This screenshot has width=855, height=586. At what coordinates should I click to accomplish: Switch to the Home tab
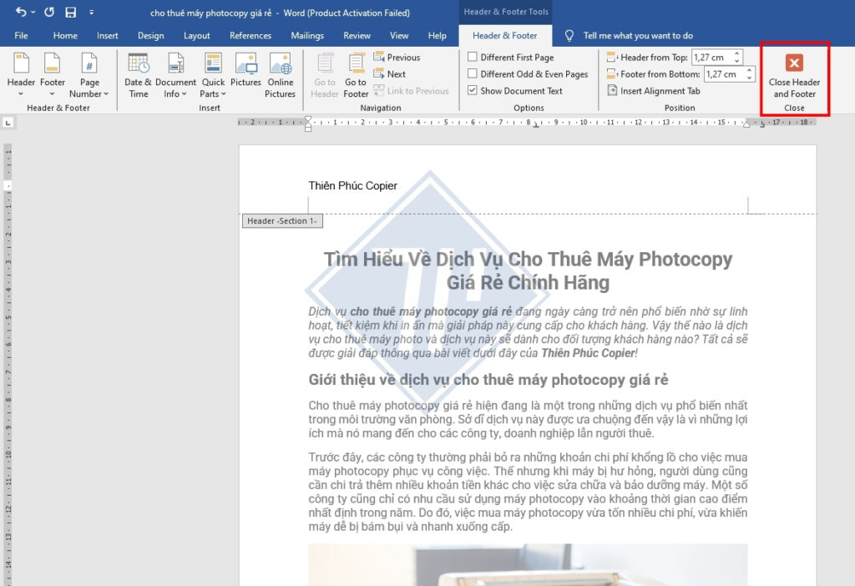point(65,35)
